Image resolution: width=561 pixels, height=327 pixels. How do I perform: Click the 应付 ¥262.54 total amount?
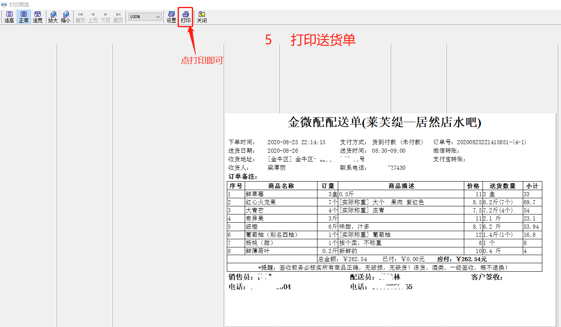click(461, 259)
